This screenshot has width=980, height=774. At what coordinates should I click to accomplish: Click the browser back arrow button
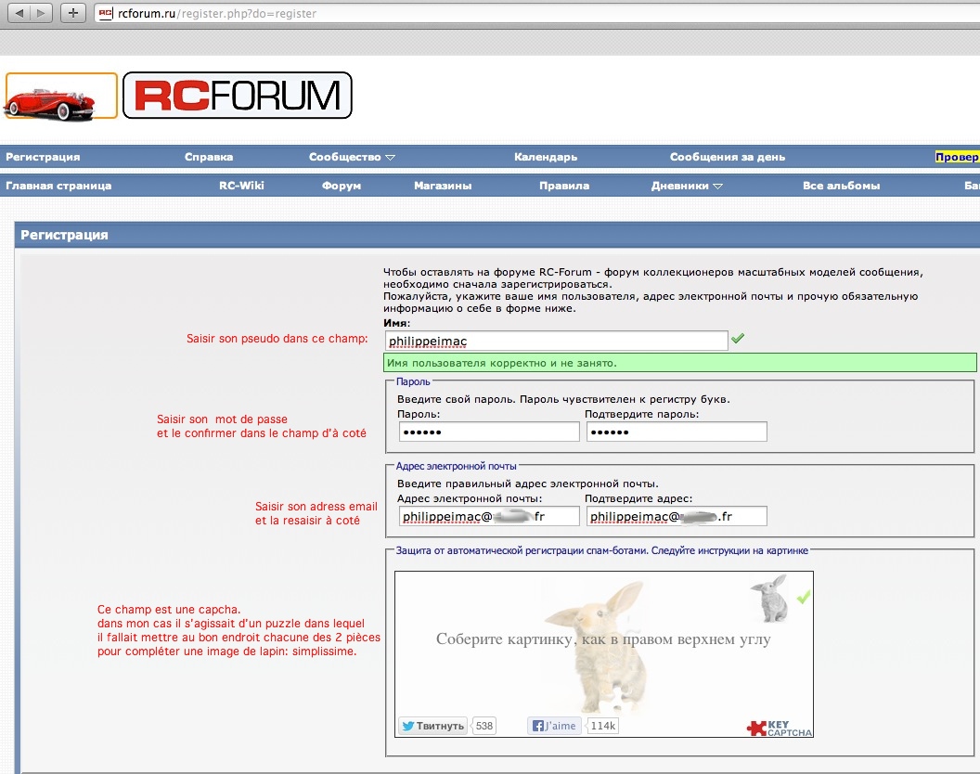[x=19, y=13]
